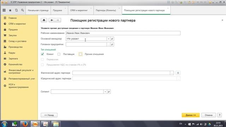Click the Главное sidebar icon
This screenshot has height=127, width=226.
pyautogui.click(x=5, y=18)
